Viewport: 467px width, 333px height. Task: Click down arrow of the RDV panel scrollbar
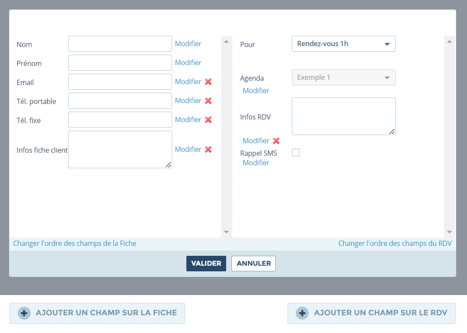(x=449, y=232)
